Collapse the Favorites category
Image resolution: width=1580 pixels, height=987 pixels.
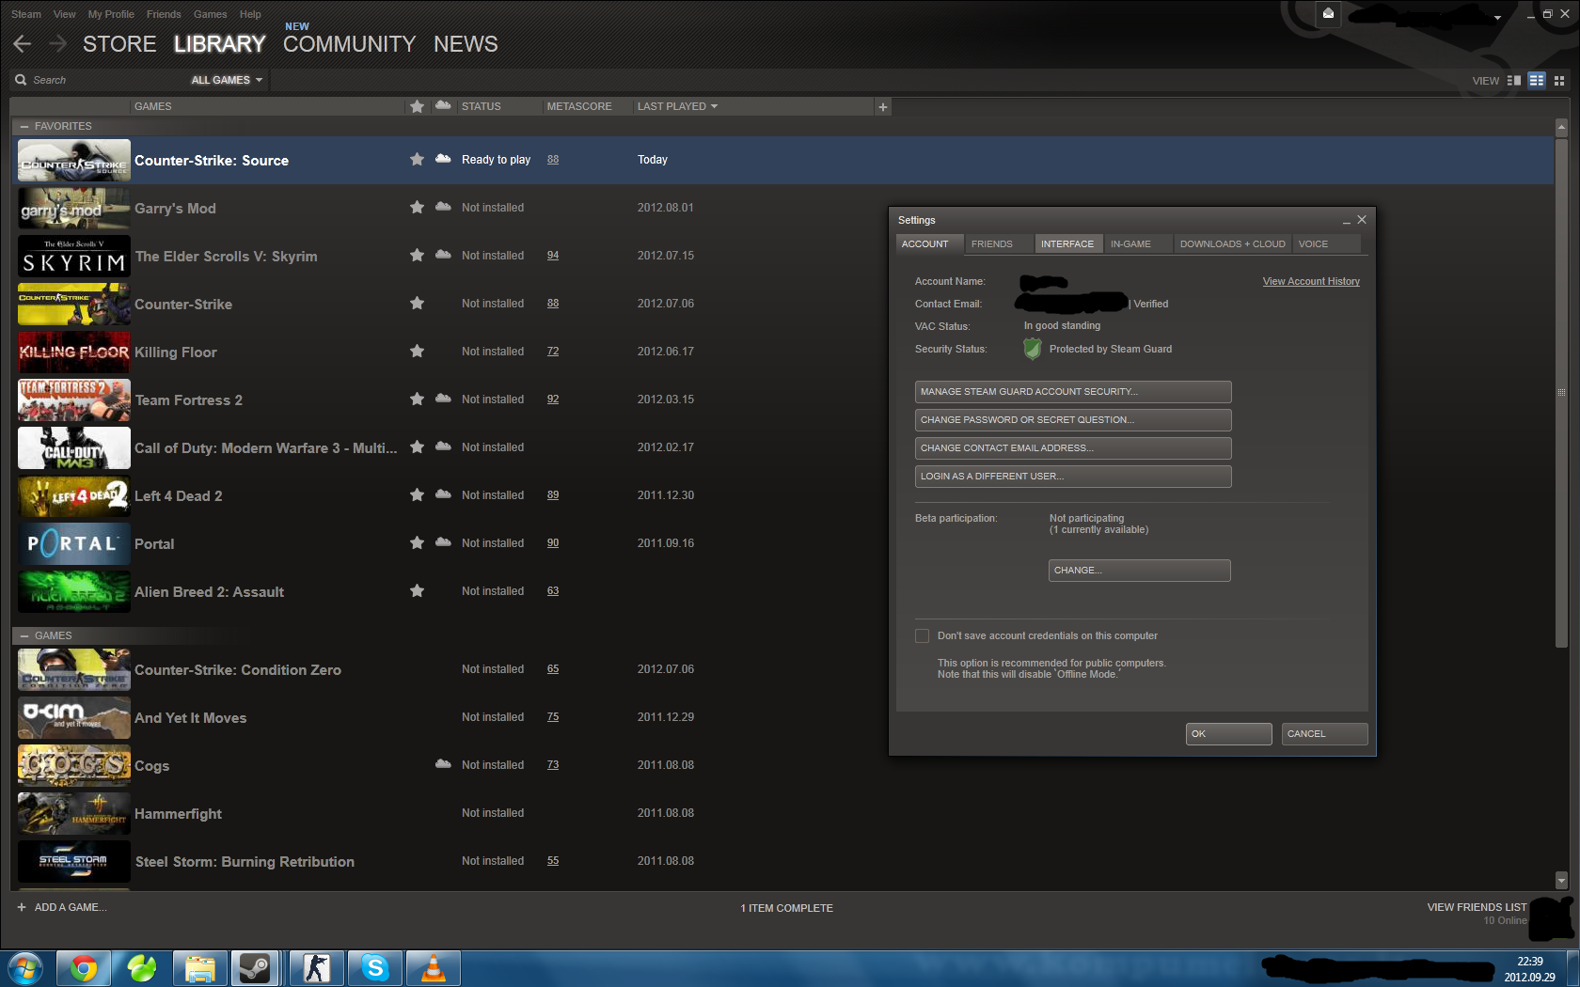24,126
